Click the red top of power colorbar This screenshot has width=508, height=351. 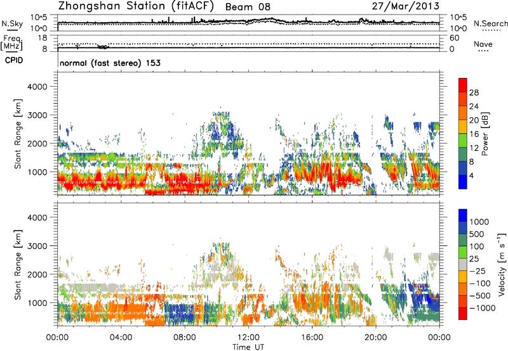click(x=463, y=85)
